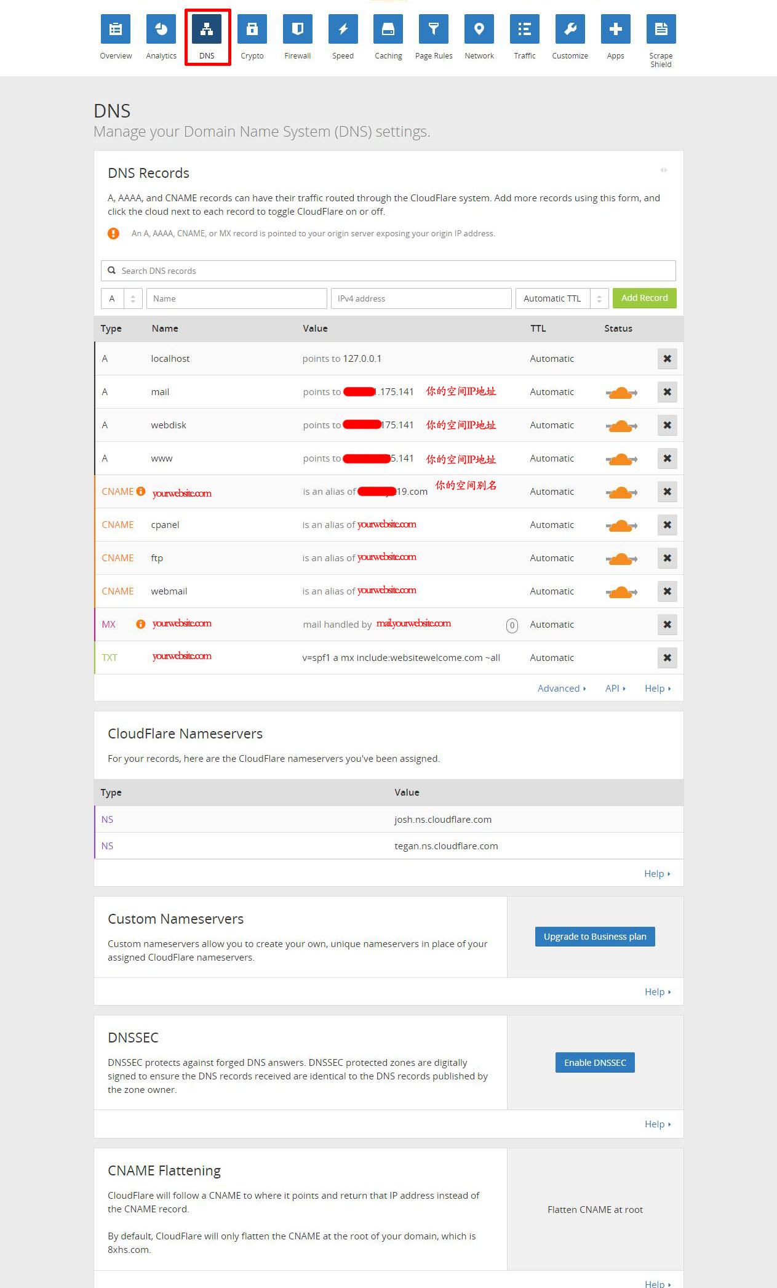Delete the cpanel CNAME record
The height and width of the screenshot is (1288, 777).
coord(667,525)
